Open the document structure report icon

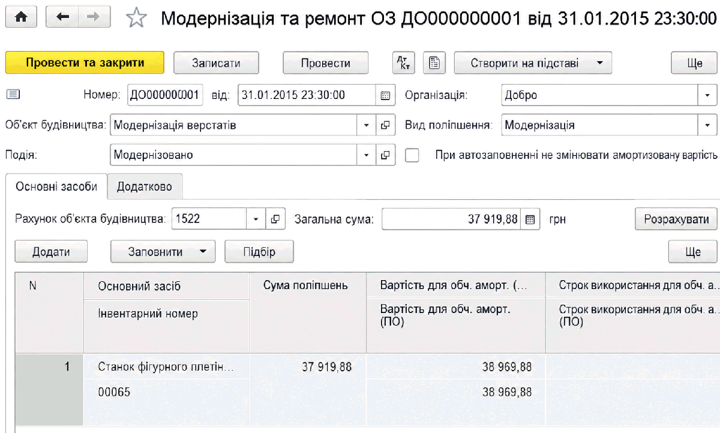(x=434, y=62)
